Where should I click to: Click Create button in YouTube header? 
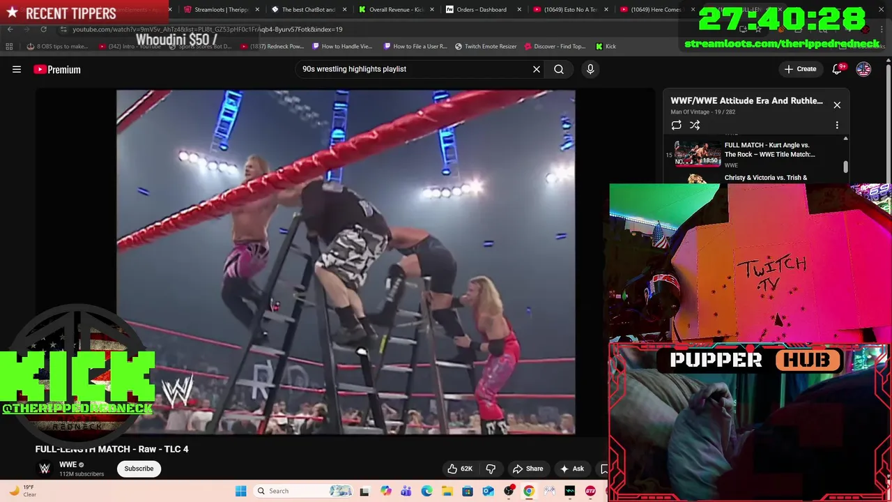pos(800,69)
